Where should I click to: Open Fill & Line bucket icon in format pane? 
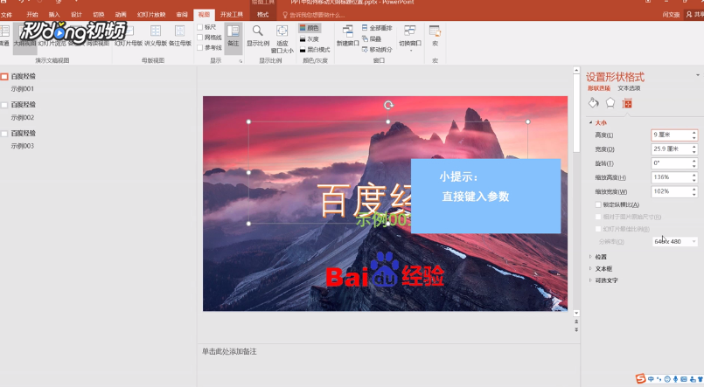coord(593,103)
